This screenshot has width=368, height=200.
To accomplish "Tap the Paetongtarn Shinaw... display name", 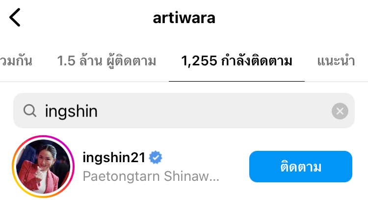I will [151, 176].
